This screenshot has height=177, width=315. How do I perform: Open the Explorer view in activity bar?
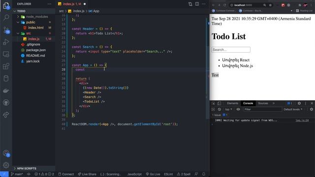(6, 6)
